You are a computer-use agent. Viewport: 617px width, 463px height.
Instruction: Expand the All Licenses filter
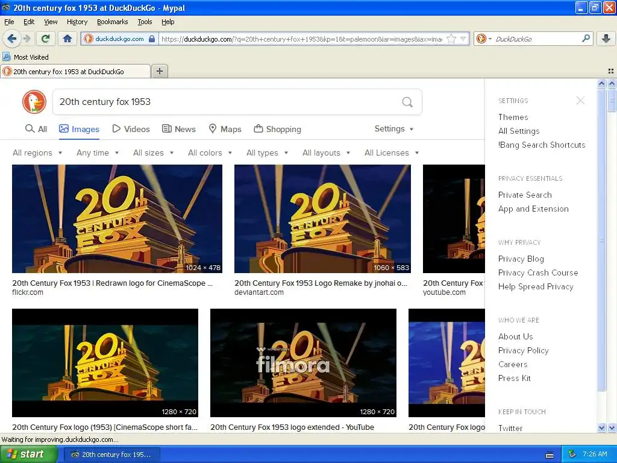coord(392,153)
